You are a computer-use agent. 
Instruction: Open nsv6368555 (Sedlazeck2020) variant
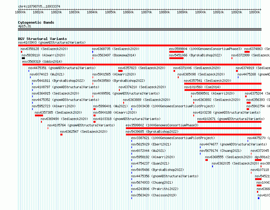229,157
